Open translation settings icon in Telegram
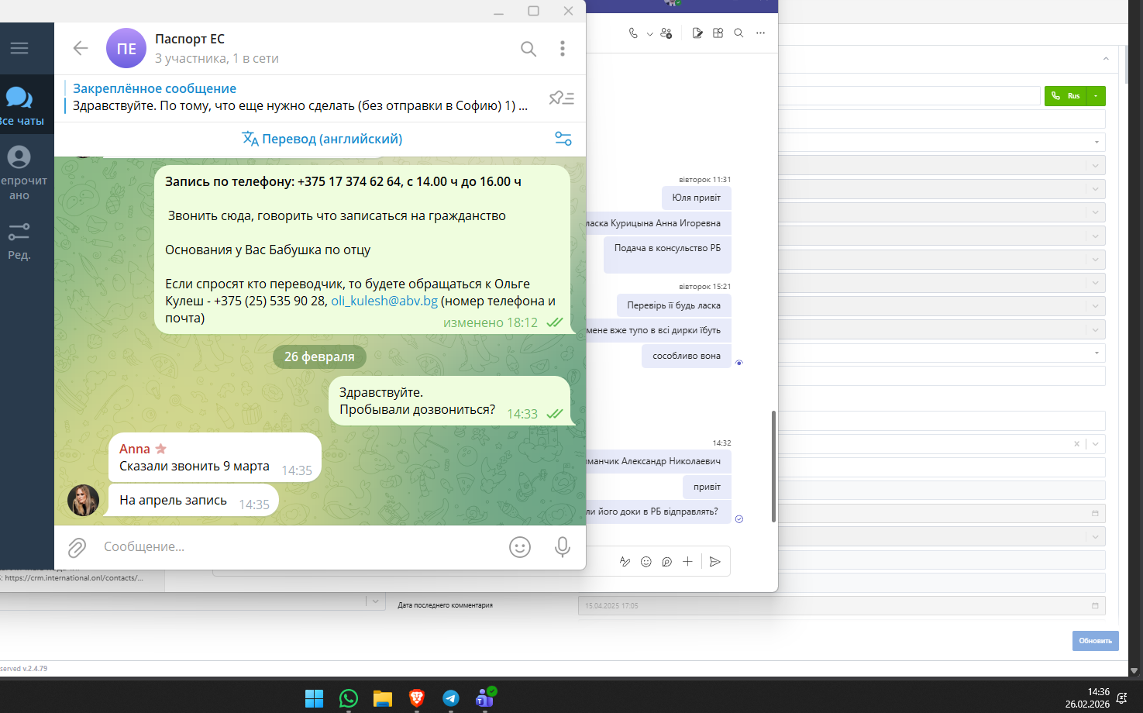 tap(563, 139)
